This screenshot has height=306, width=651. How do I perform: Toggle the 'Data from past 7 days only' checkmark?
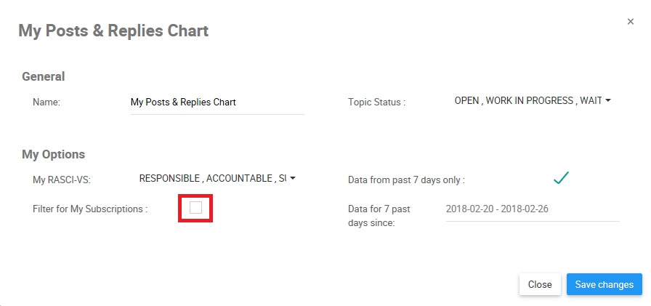(560, 178)
